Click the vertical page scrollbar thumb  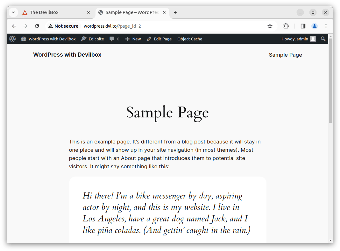[x=330, y=80]
